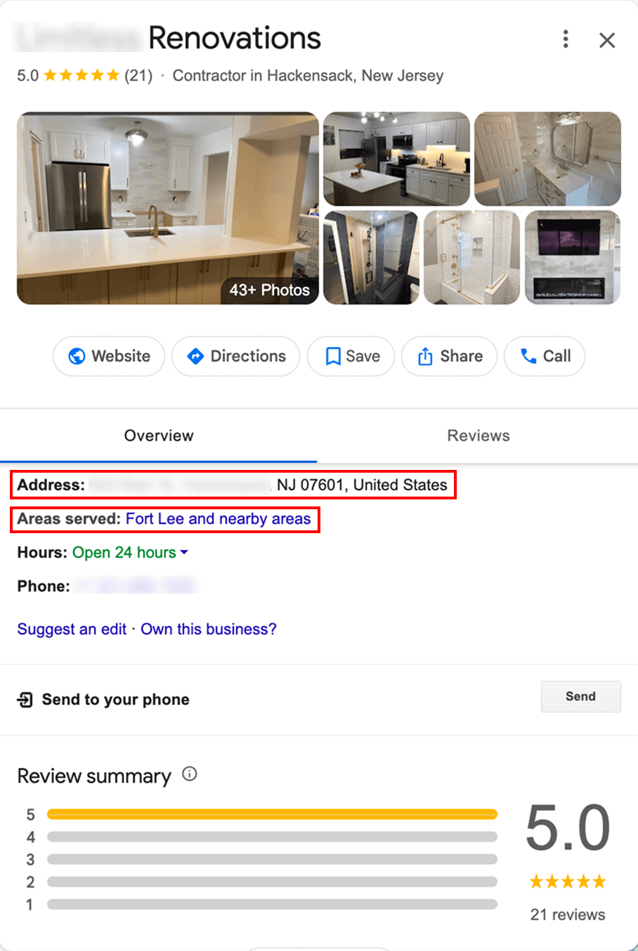Save this business with bookmark icon
Screen dimensions: 638x951
pos(351,356)
